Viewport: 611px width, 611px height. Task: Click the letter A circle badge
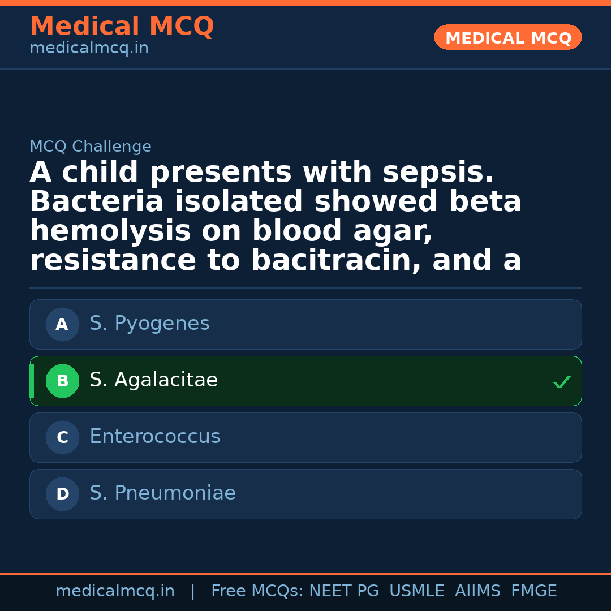[62, 325]
